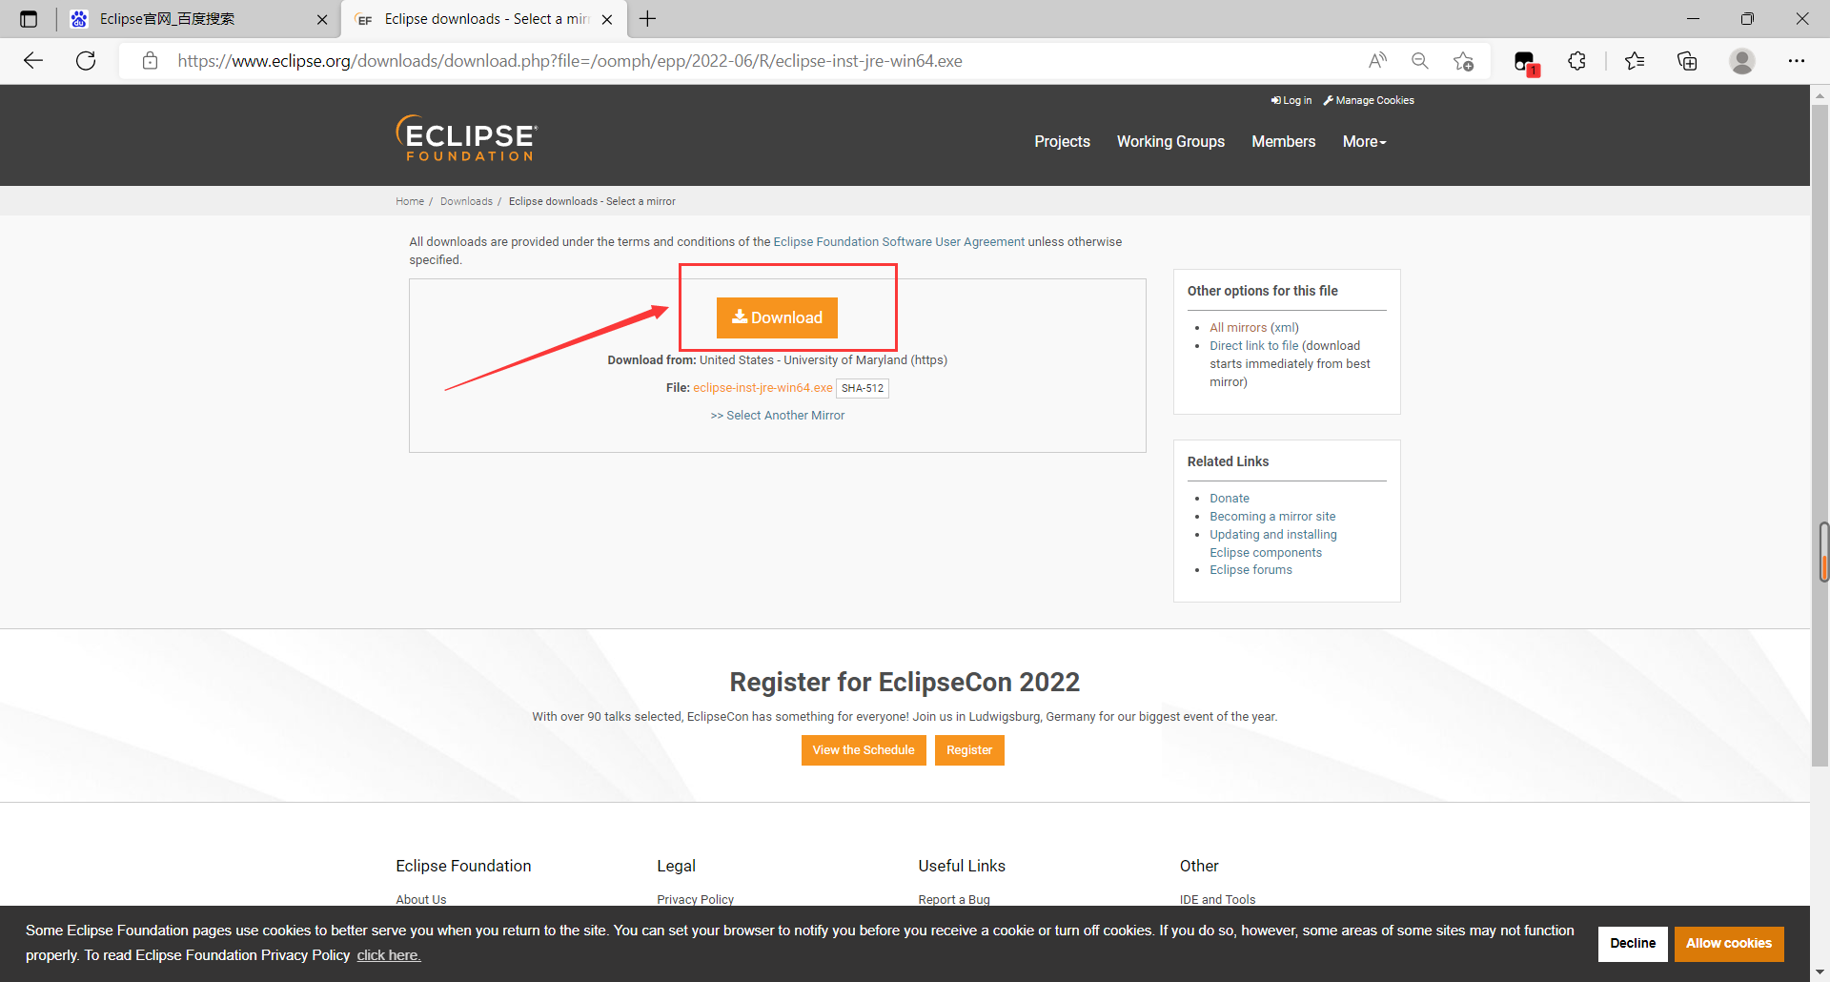Open the Favorites bar star-list icon

[1635, 60]
